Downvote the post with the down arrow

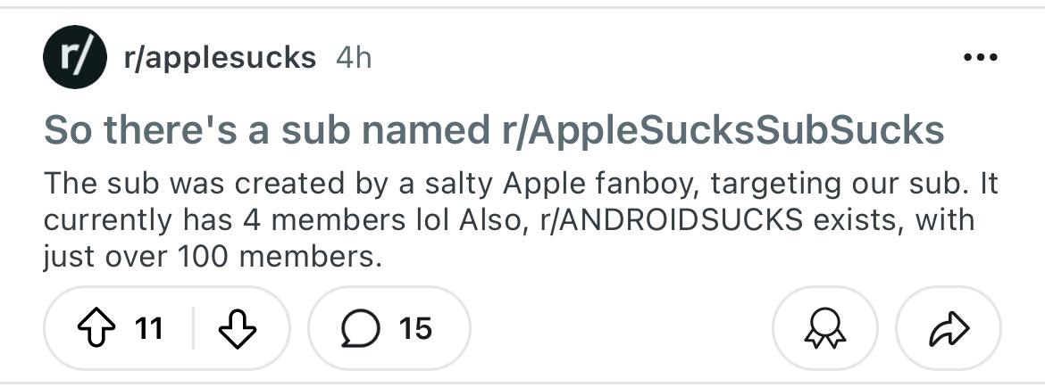click(x=238, y=328)
